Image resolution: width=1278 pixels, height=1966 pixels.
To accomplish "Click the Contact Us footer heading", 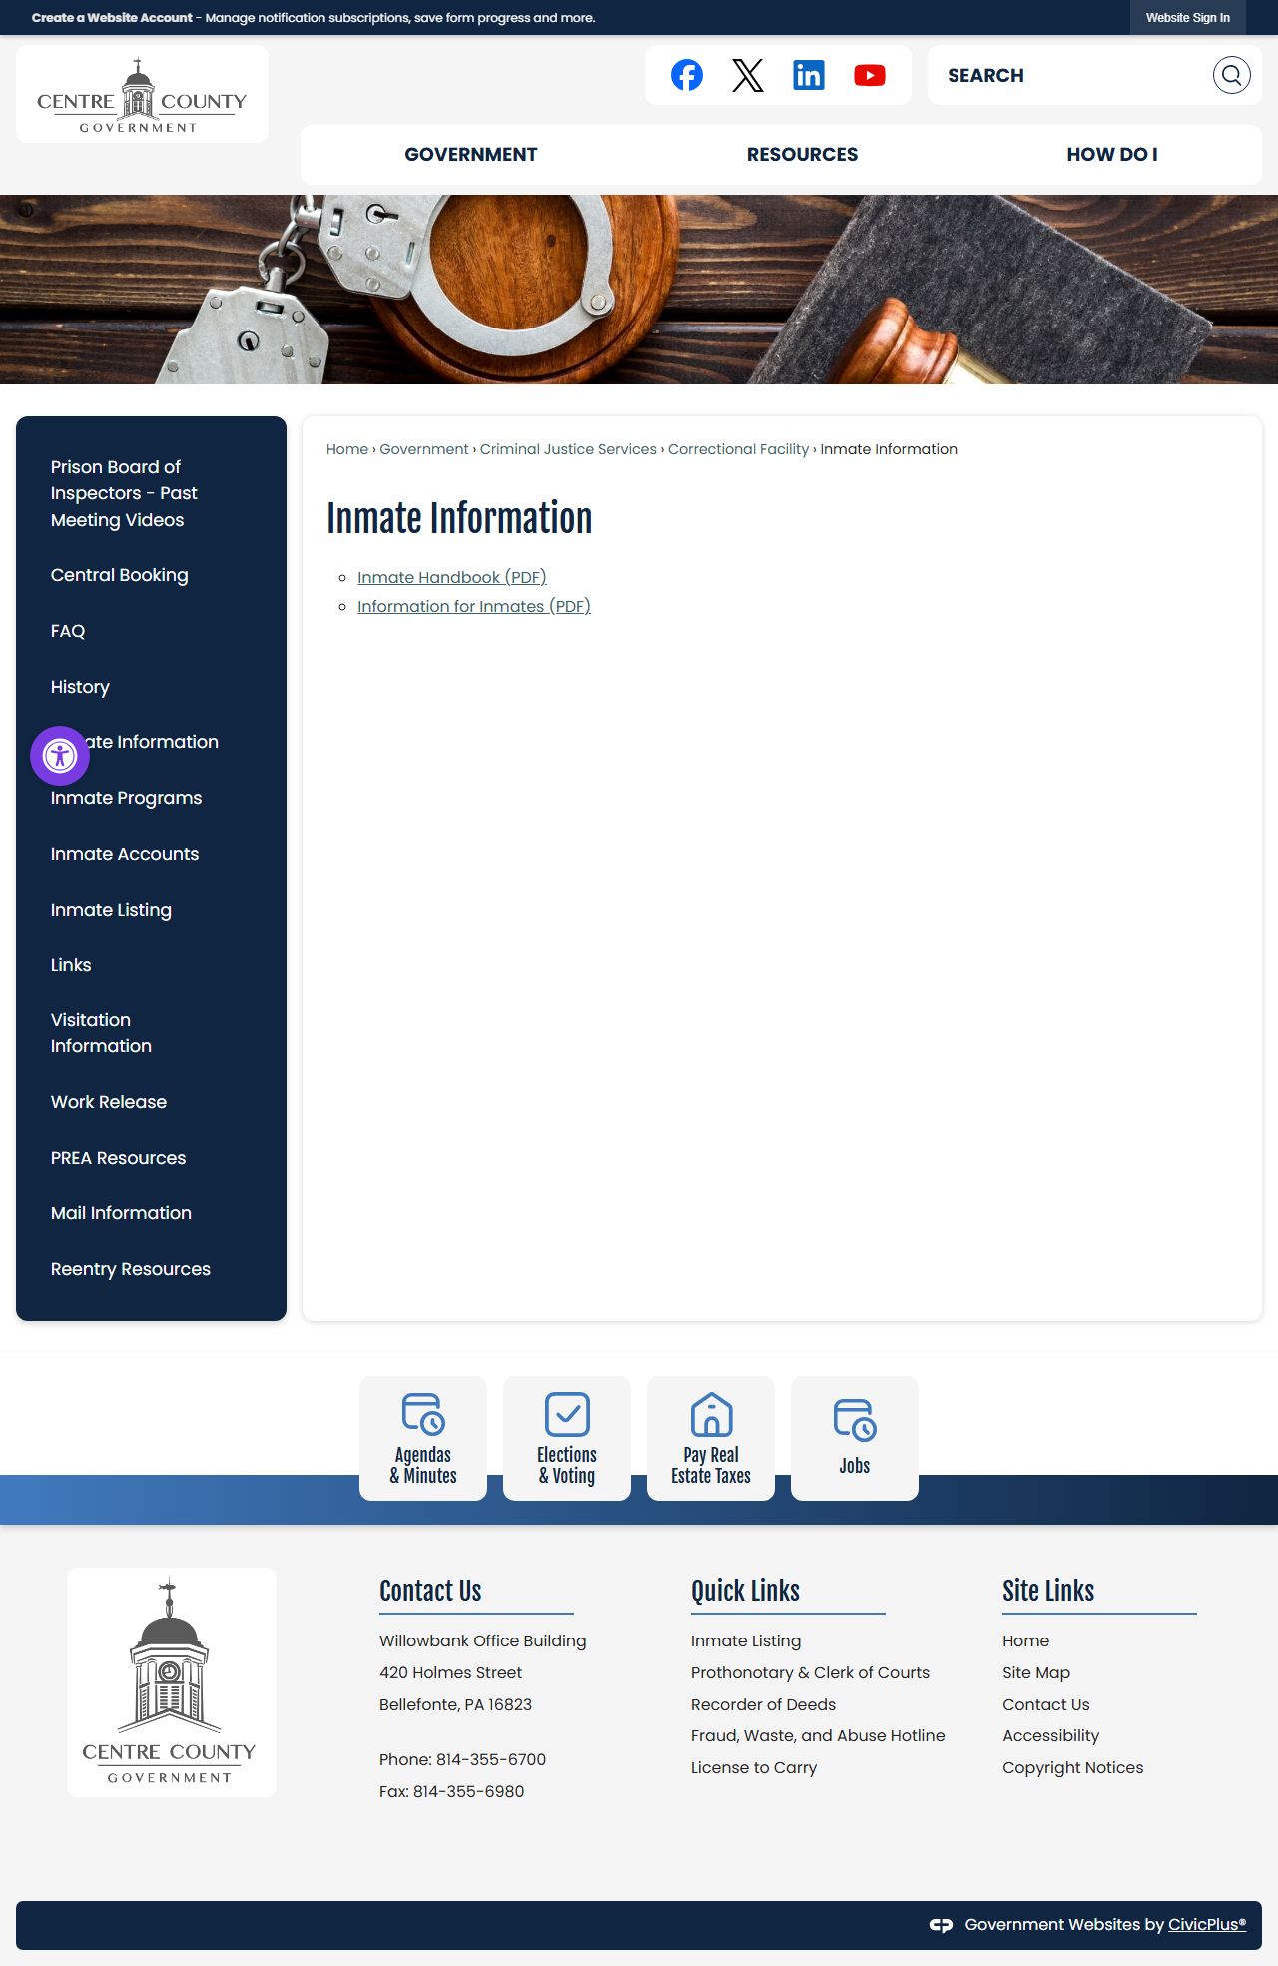I will pyautogui.click(x=430, y=1591).
